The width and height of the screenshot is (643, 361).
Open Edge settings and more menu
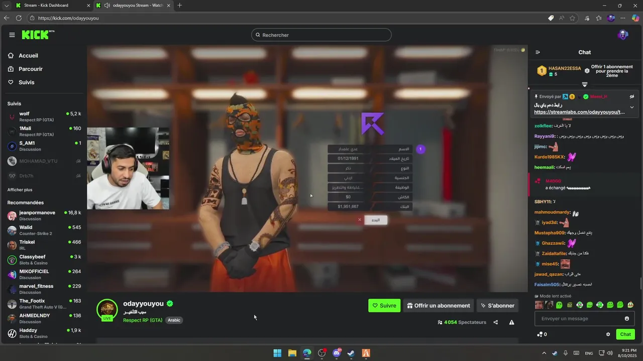pos(623,18)
